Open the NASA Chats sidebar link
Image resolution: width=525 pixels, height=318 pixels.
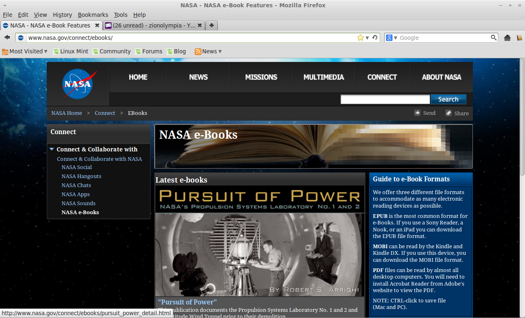click(76, 185)
